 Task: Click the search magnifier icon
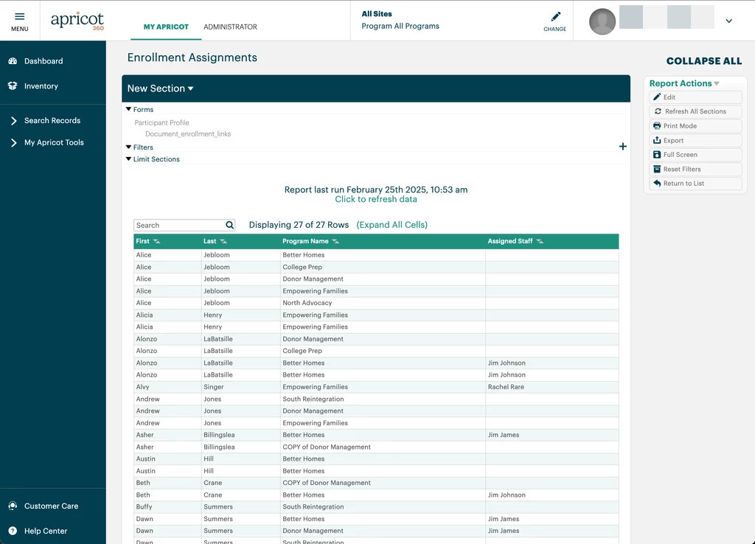tap(230, 225)
